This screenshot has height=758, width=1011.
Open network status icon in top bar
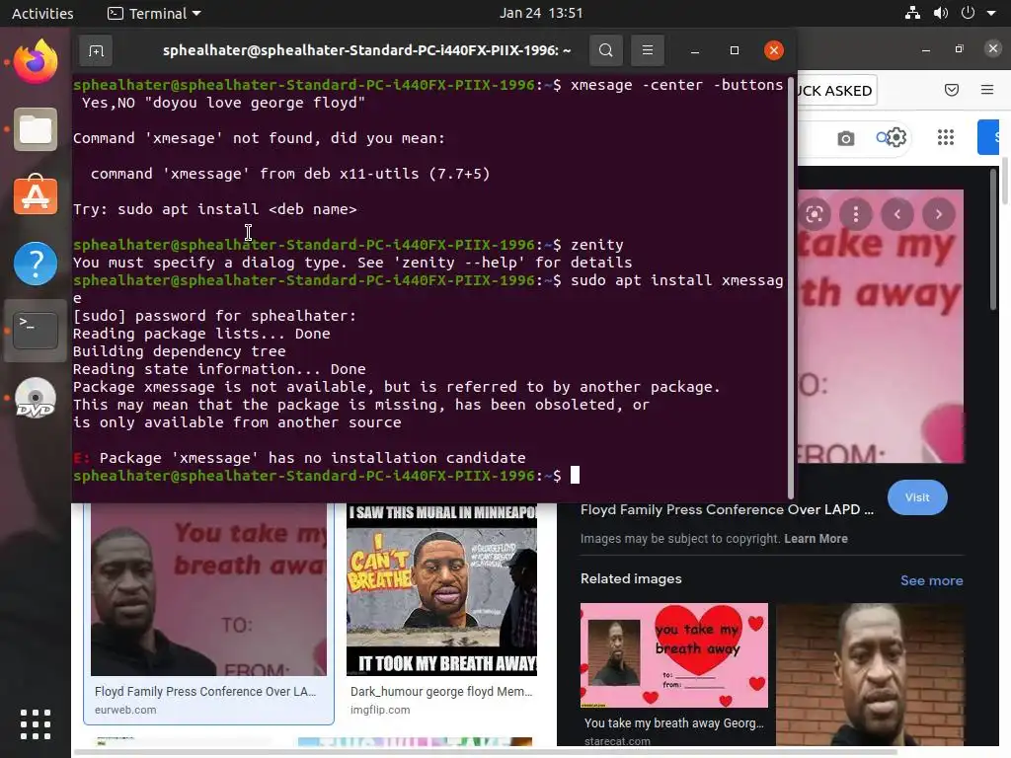tap(912, 13)
